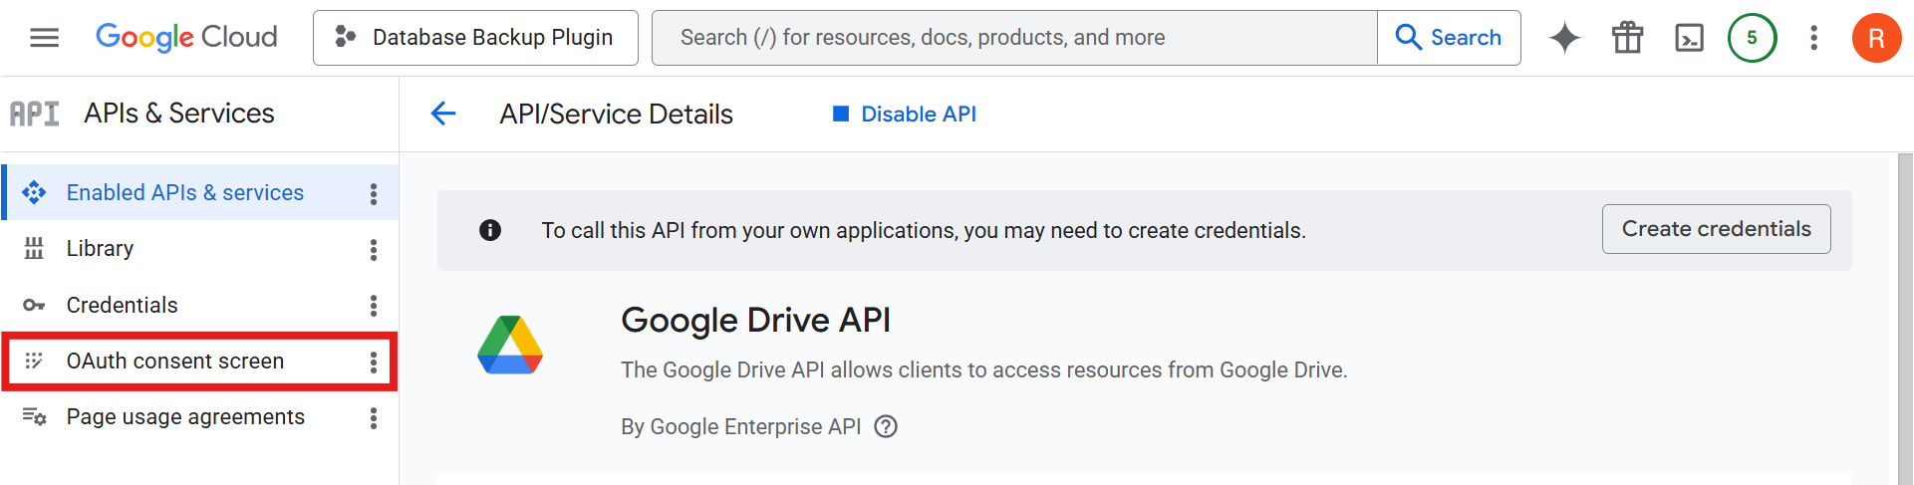Open notifications badge showing 5
This screenshot has width=1914, height=485.
[1752, 38]
